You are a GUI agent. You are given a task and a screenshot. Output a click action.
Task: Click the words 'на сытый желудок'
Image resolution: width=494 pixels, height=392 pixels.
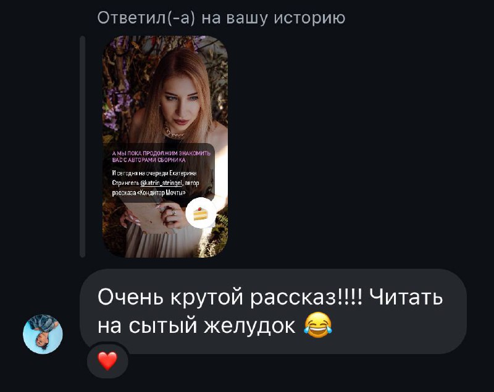pyautogui.click(x=196, y=325)
